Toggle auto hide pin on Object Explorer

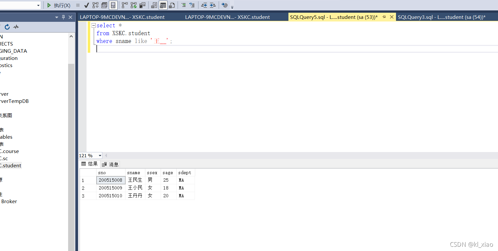pos(64,17)
